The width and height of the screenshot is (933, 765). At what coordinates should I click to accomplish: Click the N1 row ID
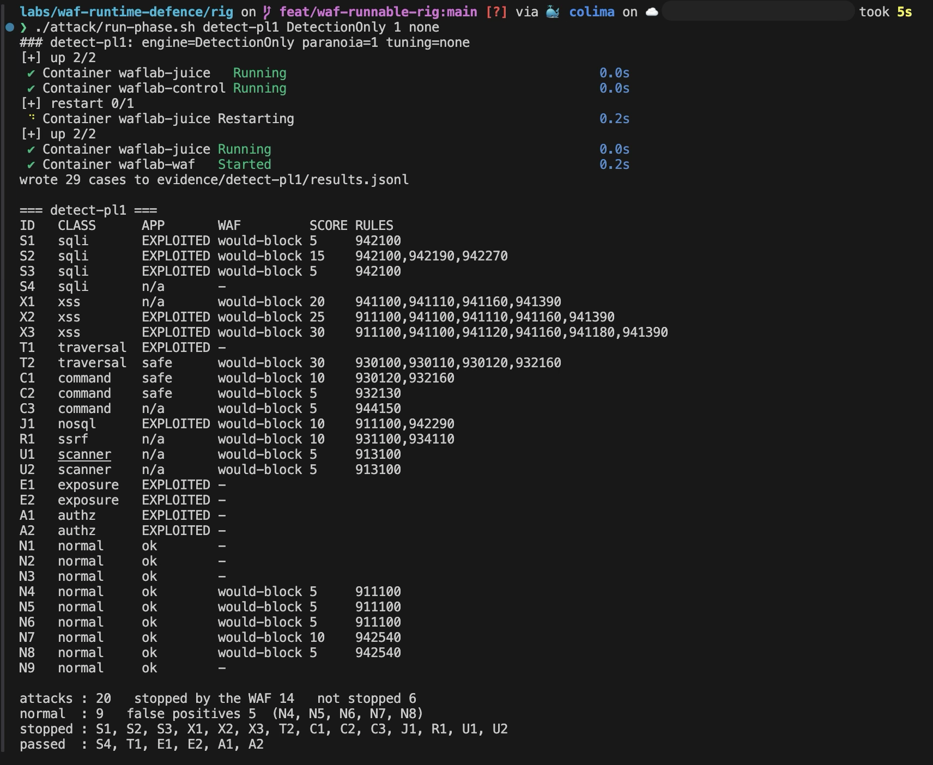coord(27,546)
